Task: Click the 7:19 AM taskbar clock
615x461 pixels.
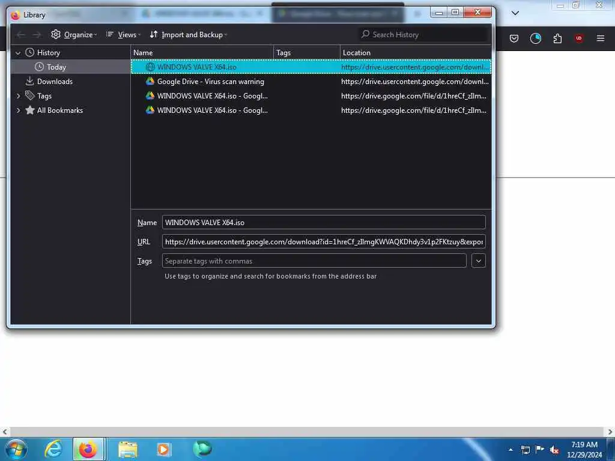Action: click(584, 445)
